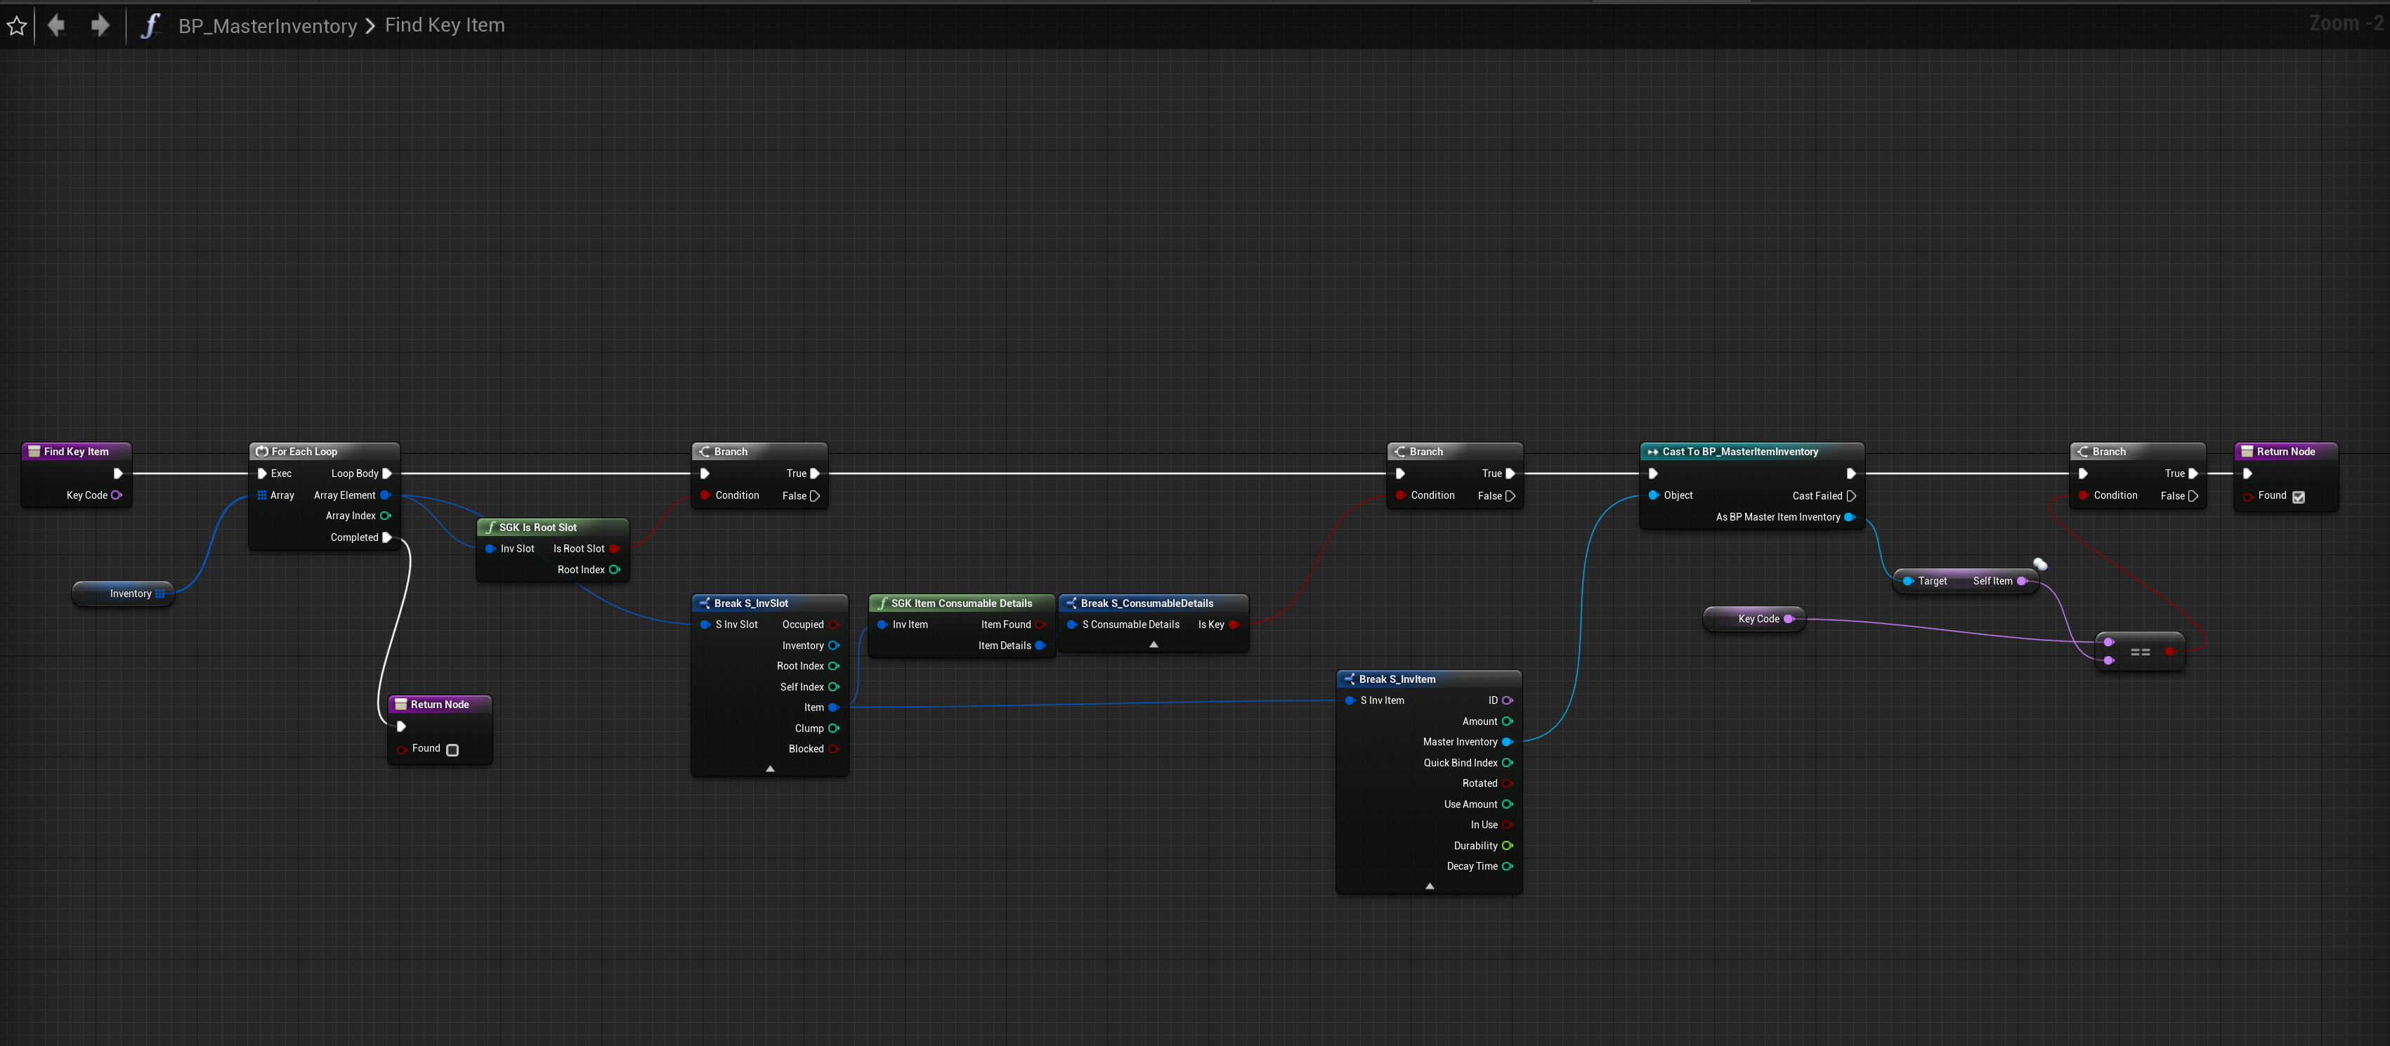The image size is (2390, 1046).
Task: Click the favorite star icon
Action: [17, 26]
